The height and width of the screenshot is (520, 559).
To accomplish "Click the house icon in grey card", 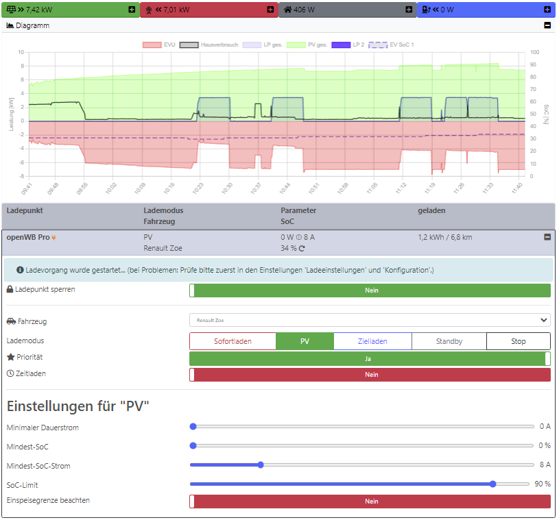I will [x=287, y=10].
